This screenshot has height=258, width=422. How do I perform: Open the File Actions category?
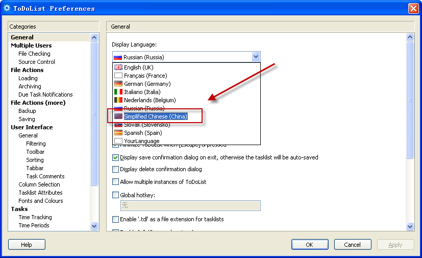(x=27, y=70)
